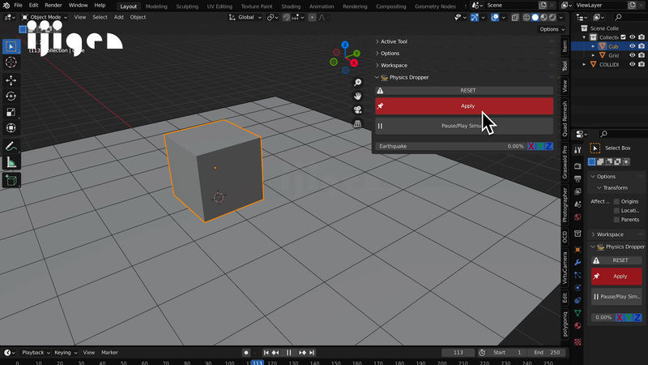Uncheck Collection exclude checkbox in outliner
The width and height of the screenshot is (648, 365).
pyautogui.click(x=623, y=37)
